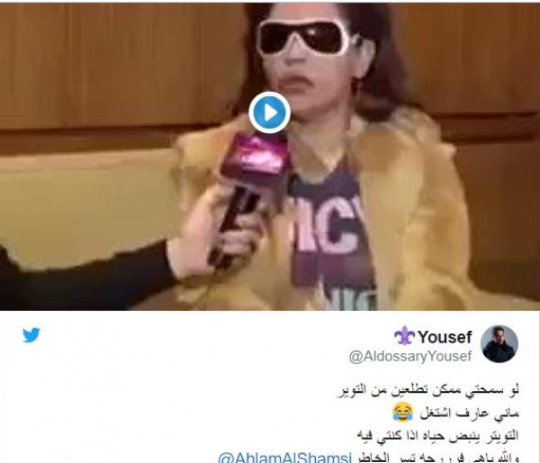Open the Yousef display name link
This screenshot has width=540, height=463.
[x=445, y=336]
